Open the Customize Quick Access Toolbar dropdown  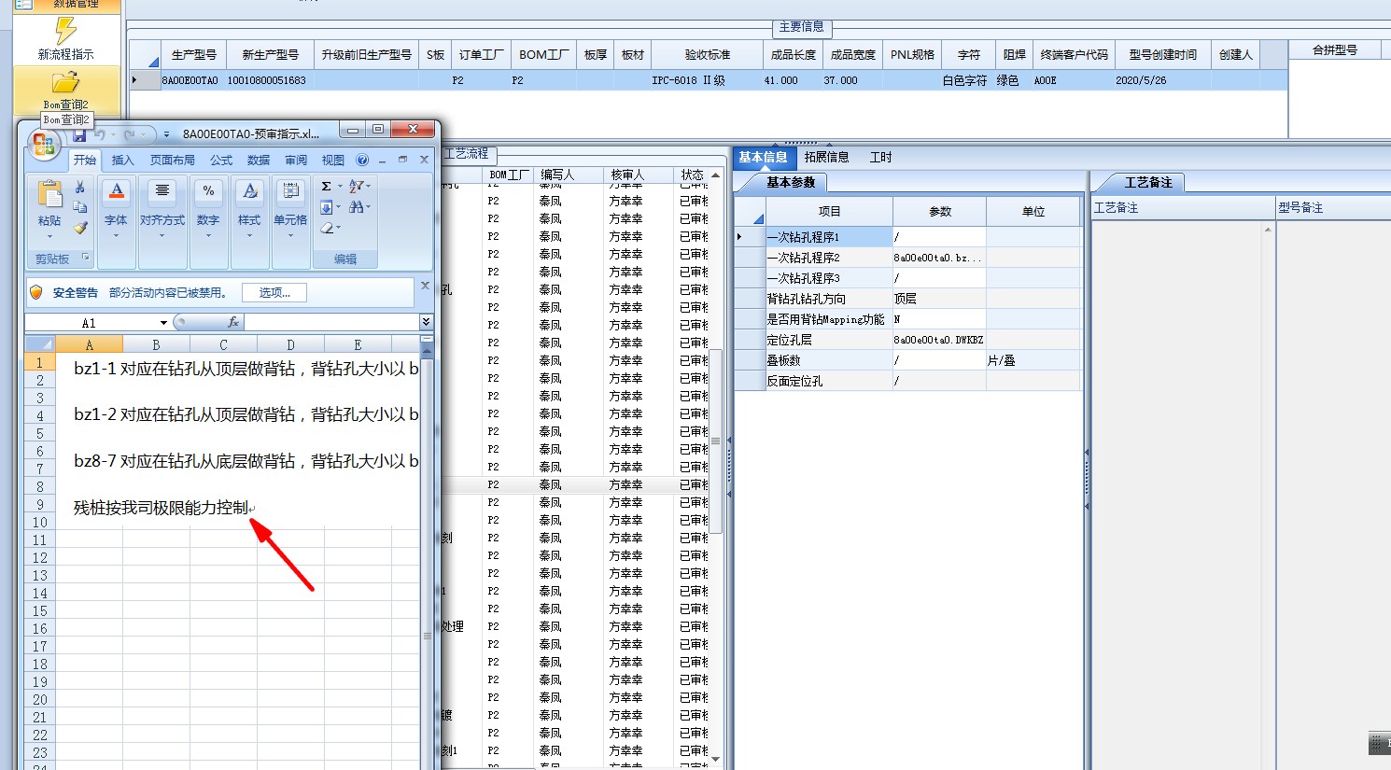click(x=166, y=135)
